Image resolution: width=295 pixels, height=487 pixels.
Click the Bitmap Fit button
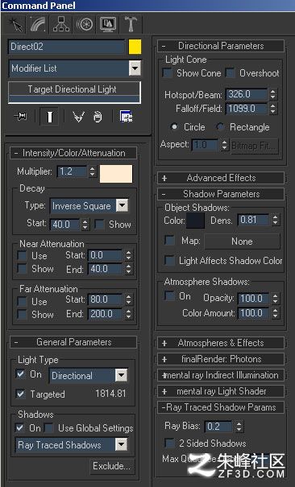coord(254,146)
